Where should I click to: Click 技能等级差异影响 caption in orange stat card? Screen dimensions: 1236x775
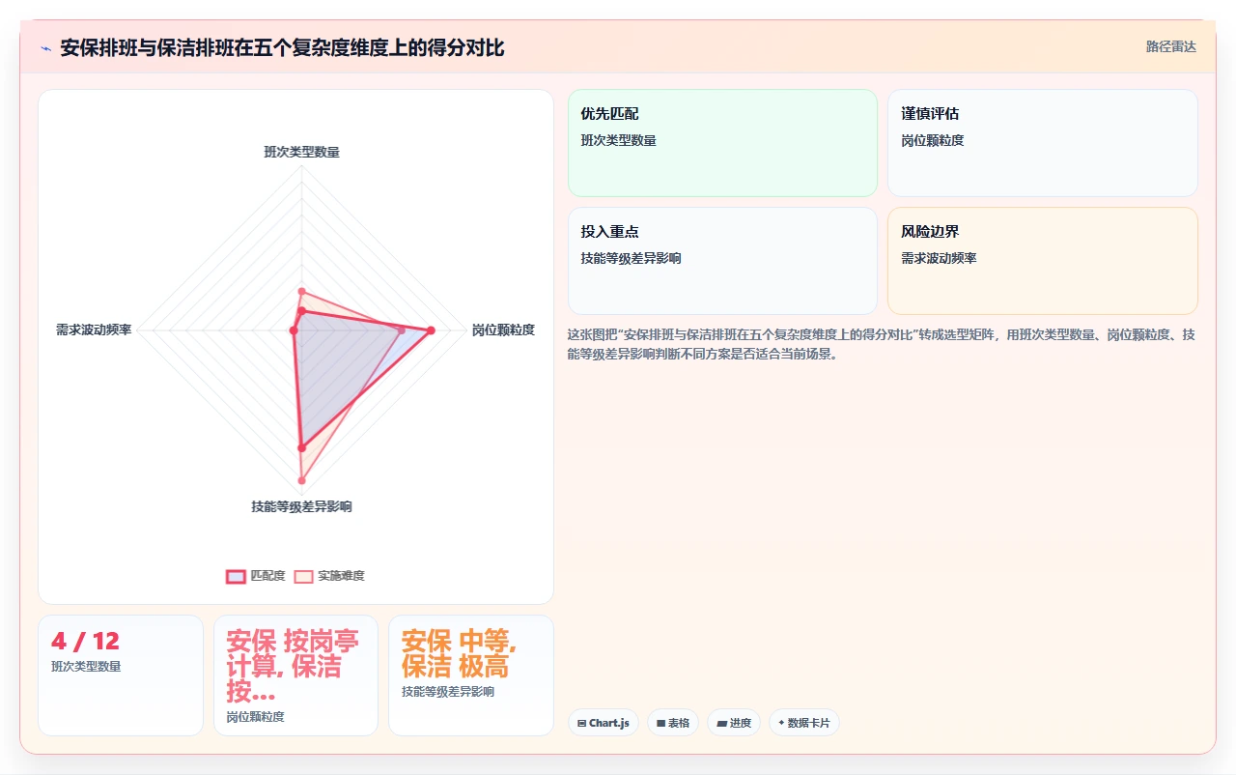[448, 692]
